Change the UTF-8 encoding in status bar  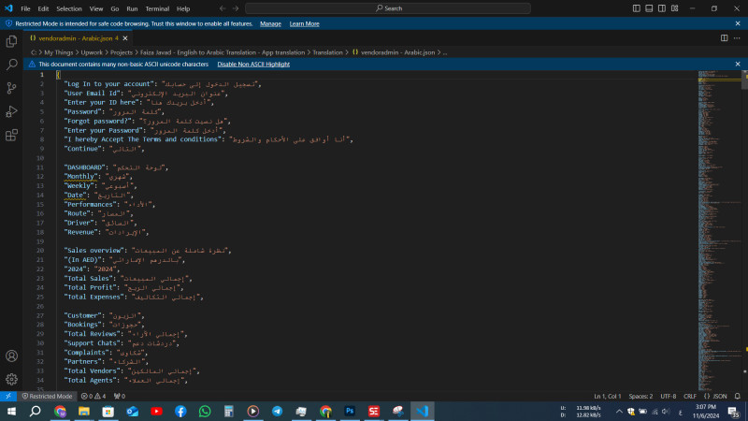tap(669, 396)
